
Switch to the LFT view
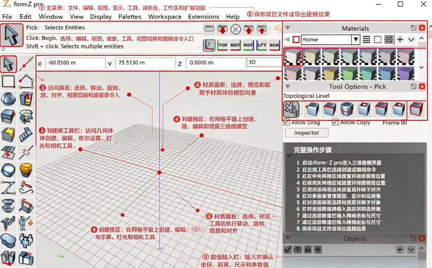pos(261,45)
